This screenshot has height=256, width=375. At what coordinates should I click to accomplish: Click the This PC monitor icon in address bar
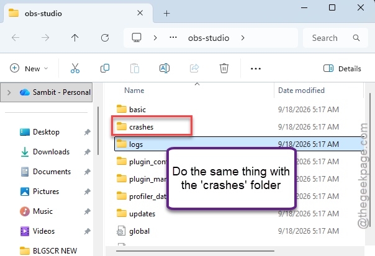point(137,37)
